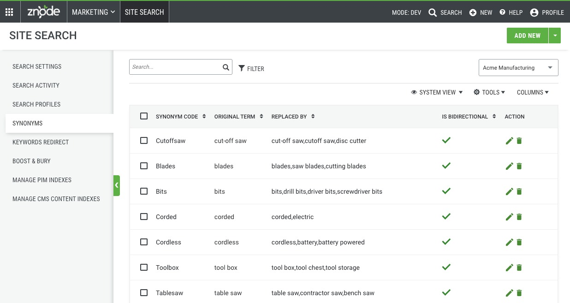Delete the Cutoffsaw synonym trash icon
Image resolution: width=570 pixels, height=303 pixels.
pyautogui.click(x=519, y=141)
